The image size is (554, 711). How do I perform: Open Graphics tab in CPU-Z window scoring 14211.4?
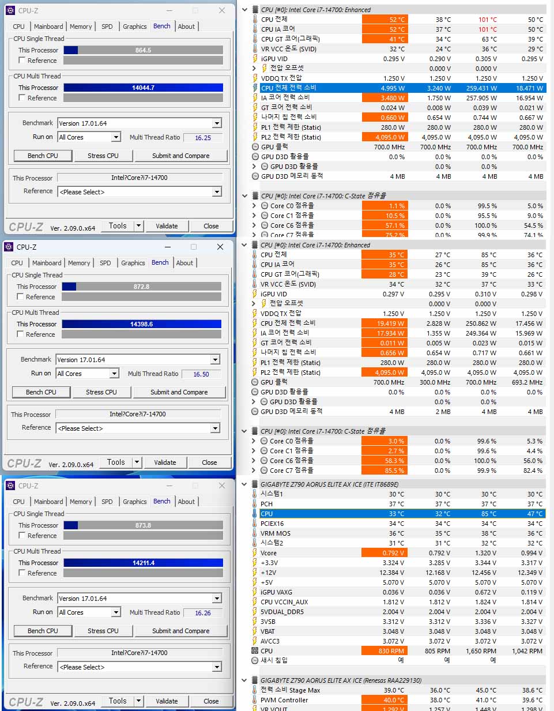coord(134,502)
